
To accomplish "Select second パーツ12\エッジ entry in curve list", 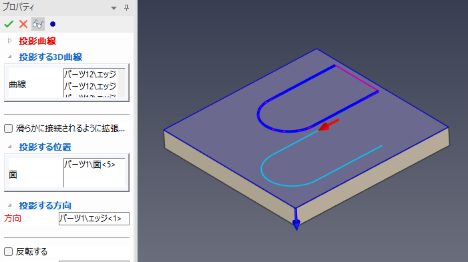I will tap(90, 86).
